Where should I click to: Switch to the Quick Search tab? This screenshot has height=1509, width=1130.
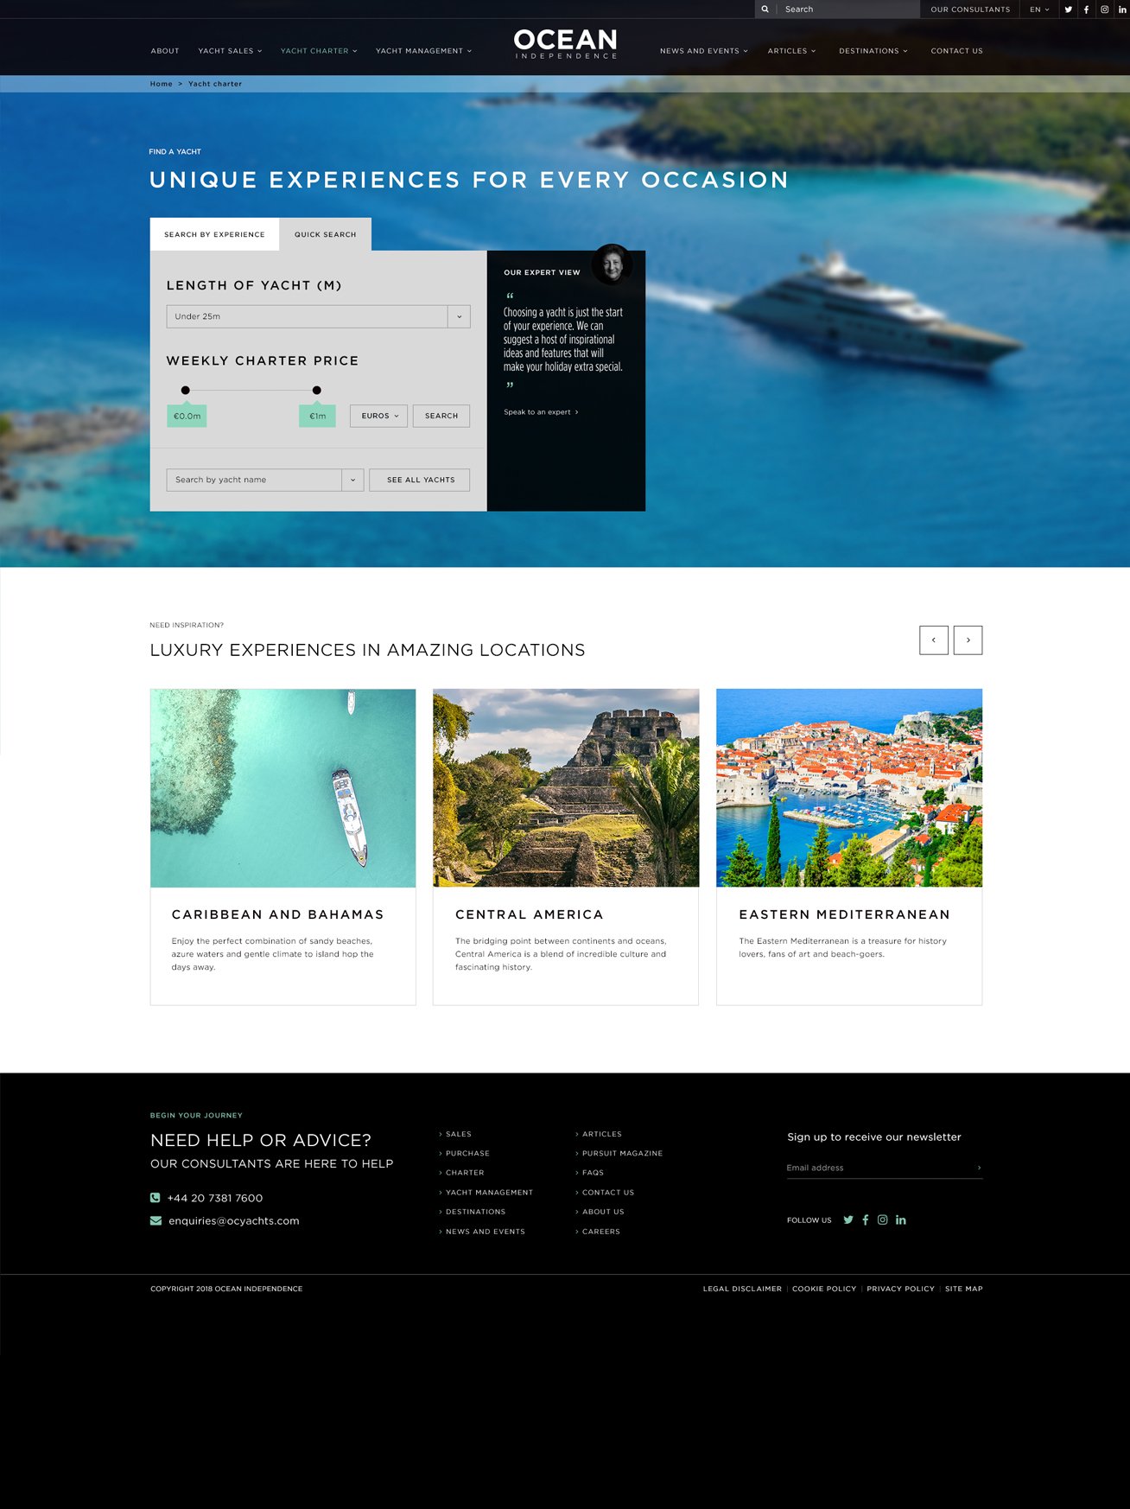tap(325, 234)
